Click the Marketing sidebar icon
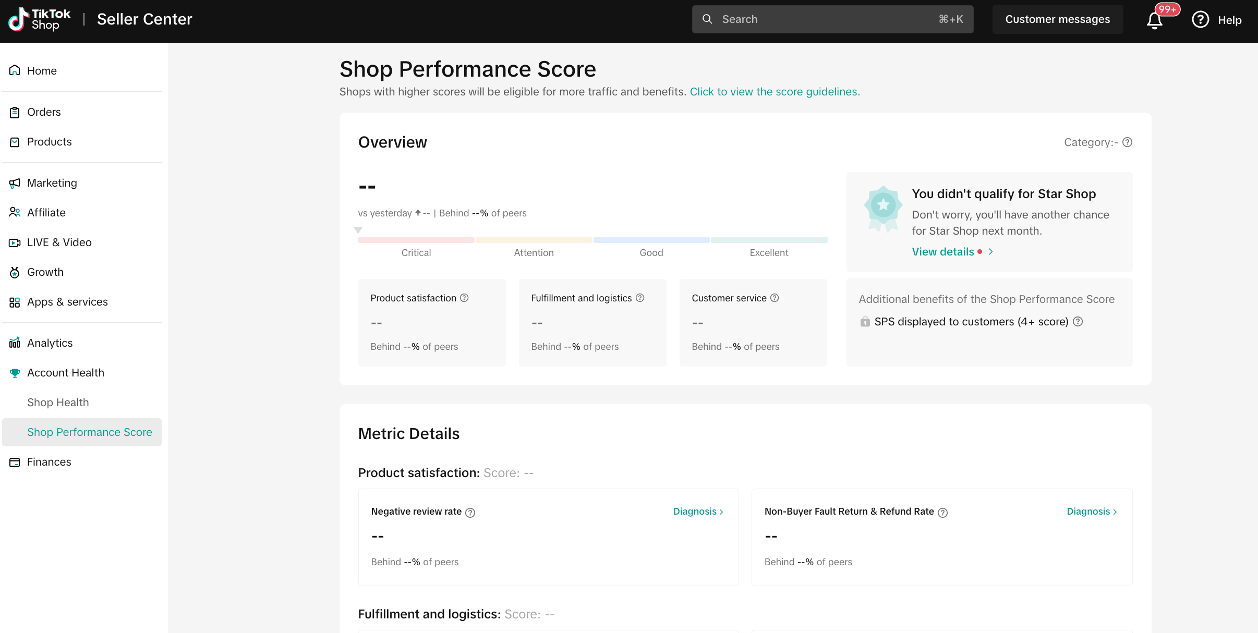 [x=15, y=182]
